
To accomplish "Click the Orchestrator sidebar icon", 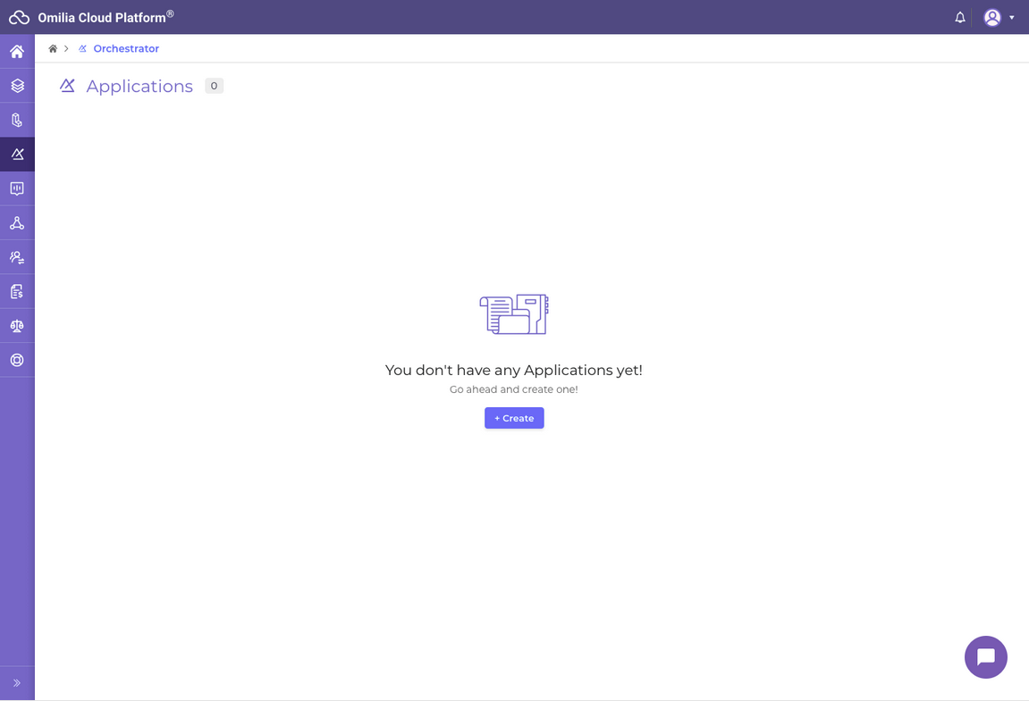I will (x=17, y=154).
